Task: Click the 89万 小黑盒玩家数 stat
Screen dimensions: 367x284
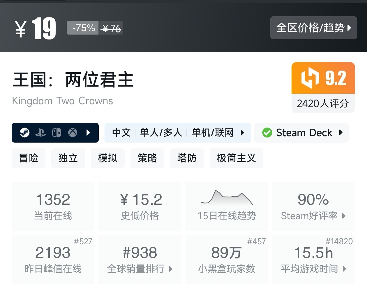Action: tap(227, 259)
